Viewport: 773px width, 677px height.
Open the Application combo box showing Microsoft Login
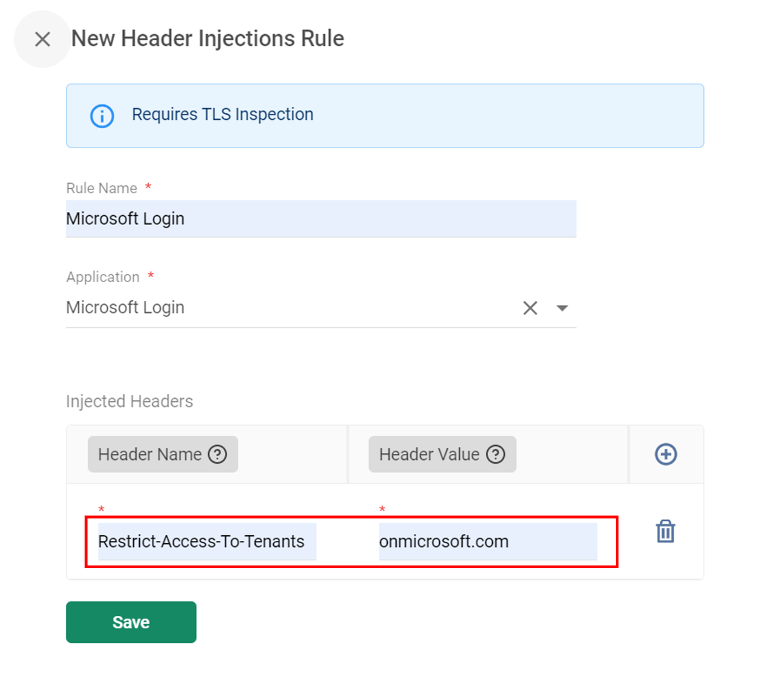(x=321, y=308)
